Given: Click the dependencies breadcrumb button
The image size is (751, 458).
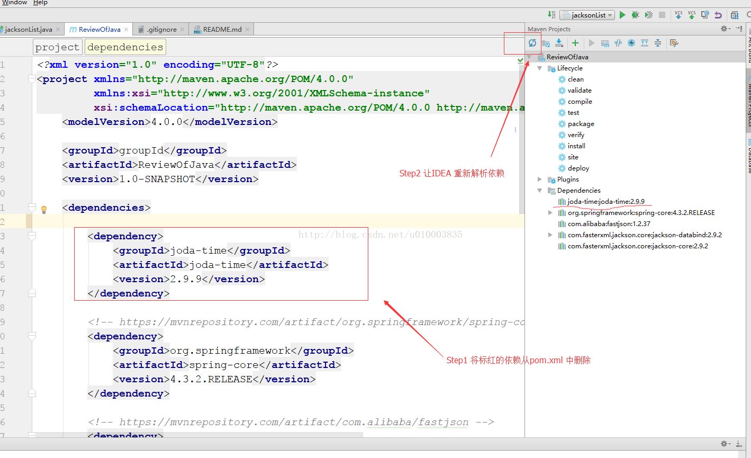Looking at the screenshot, I should coord(125,47).
